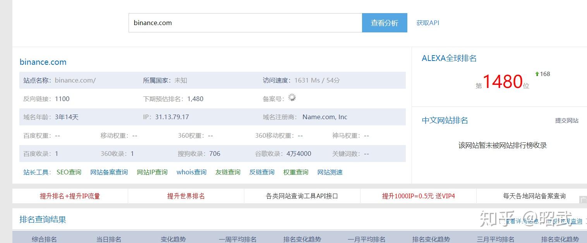This screenshot has width=587, height=243.
Task: Click the 一周平均排名 column header
Action: 237,239
